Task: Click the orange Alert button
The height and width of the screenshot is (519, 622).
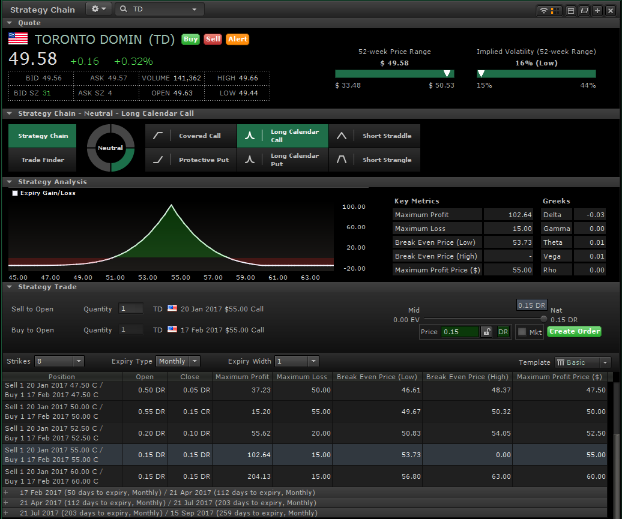Action: pos(238,39)
